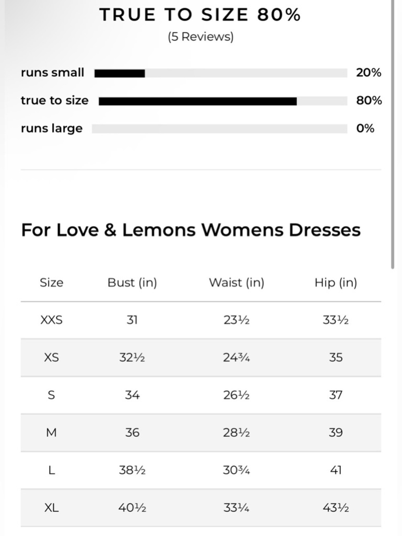Click the runs large progress bar
Viewport: 402px width, 536px height.
[x=219, y=129]
